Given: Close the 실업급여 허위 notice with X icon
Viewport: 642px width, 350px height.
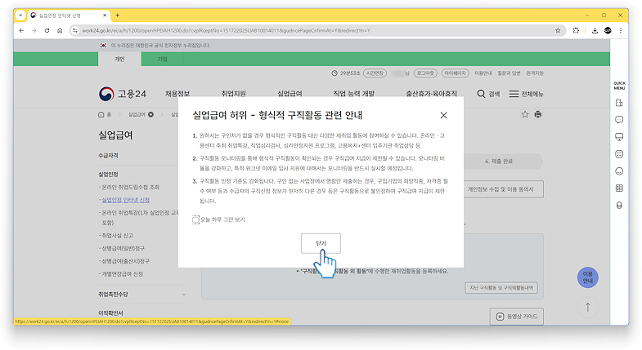Looking at the screenshot, I should (x=443, y=115).
